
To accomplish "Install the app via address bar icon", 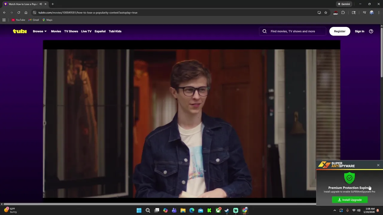I will 319,13.
